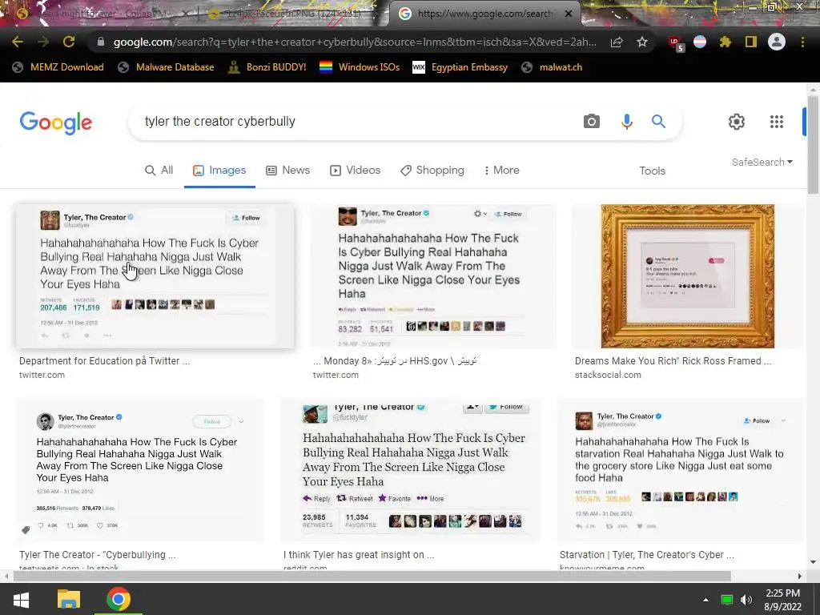Screen dimensions: 820x615
Task: Open the gold framed tweet image
Action: [687, 275]
